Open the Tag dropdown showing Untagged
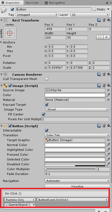The image size is (112, 212). pyautogui.click(x=37, y=14)
